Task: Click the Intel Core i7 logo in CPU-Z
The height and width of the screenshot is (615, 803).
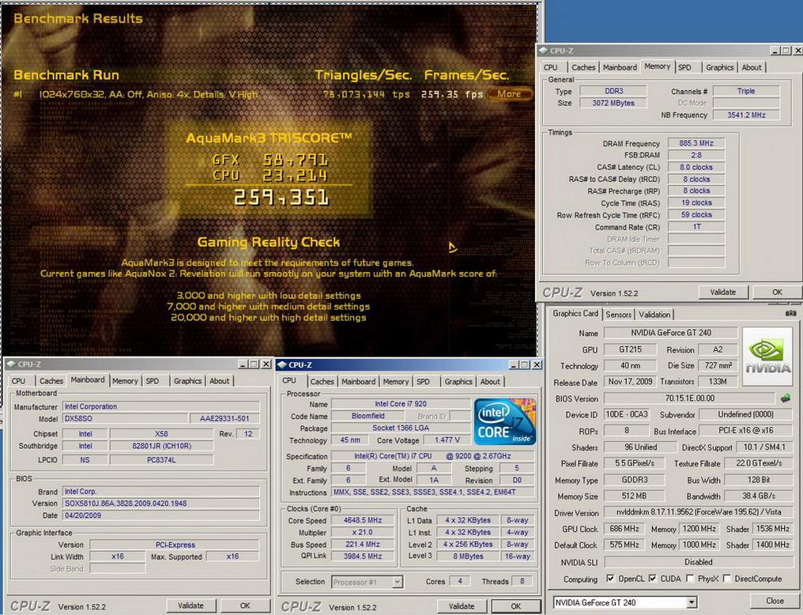Action: 505,421
